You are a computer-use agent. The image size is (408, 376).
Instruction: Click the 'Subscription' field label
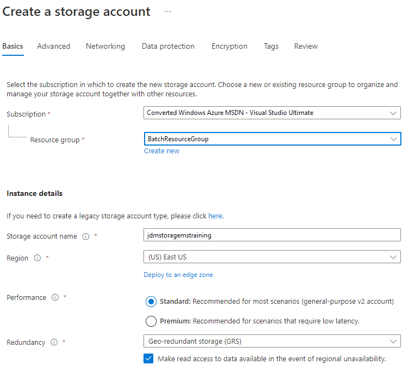tap(26, 114)
